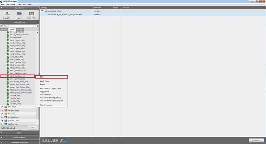Click the green icon beside iPad-Apple_TV_1080p
Screen dimensions: 266x144
[8, 79]
